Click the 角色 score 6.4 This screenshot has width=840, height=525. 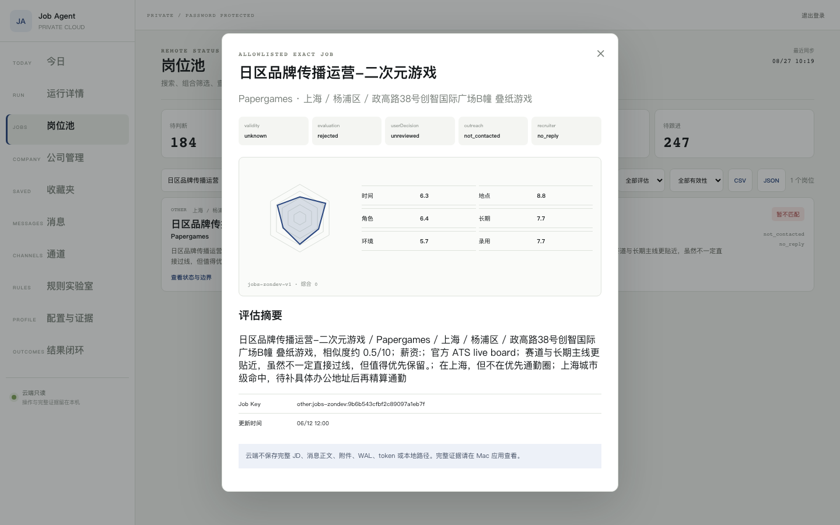point(424,219)
